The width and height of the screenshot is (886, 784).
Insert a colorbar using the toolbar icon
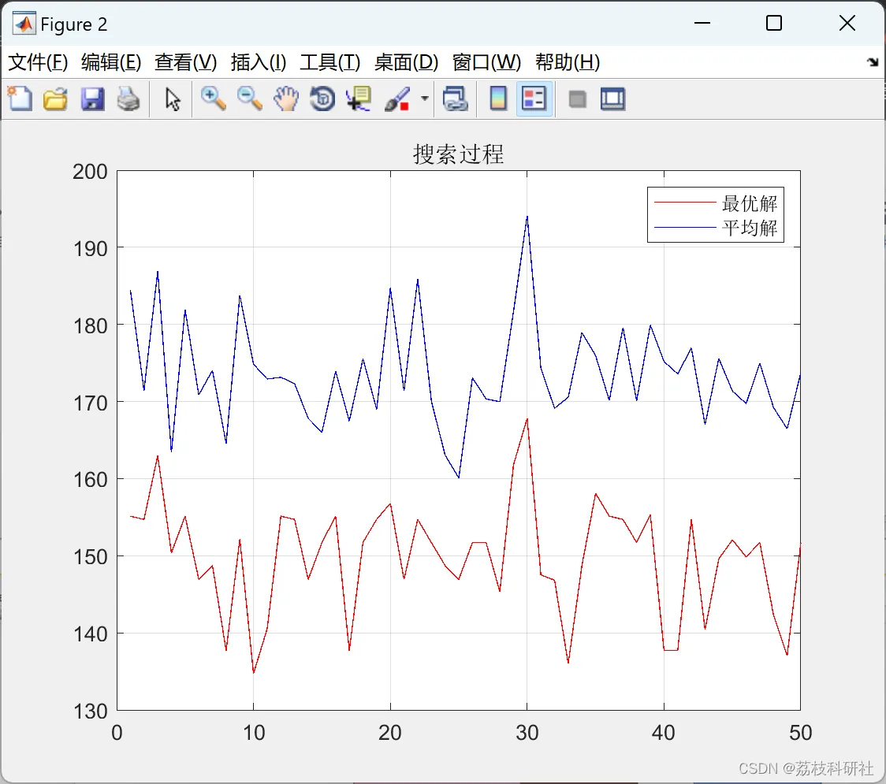click(x=498, y=98)
